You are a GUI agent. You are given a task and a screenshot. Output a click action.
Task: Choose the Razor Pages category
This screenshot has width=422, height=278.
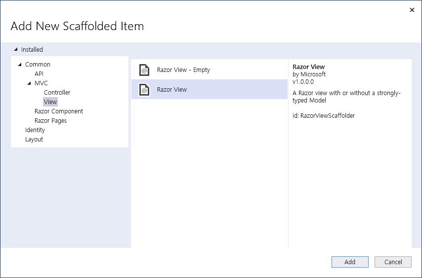tap(50, 120)
